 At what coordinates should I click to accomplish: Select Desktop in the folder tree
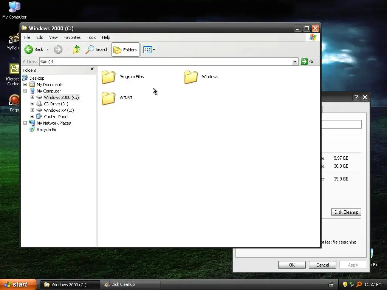pos(37,78)
